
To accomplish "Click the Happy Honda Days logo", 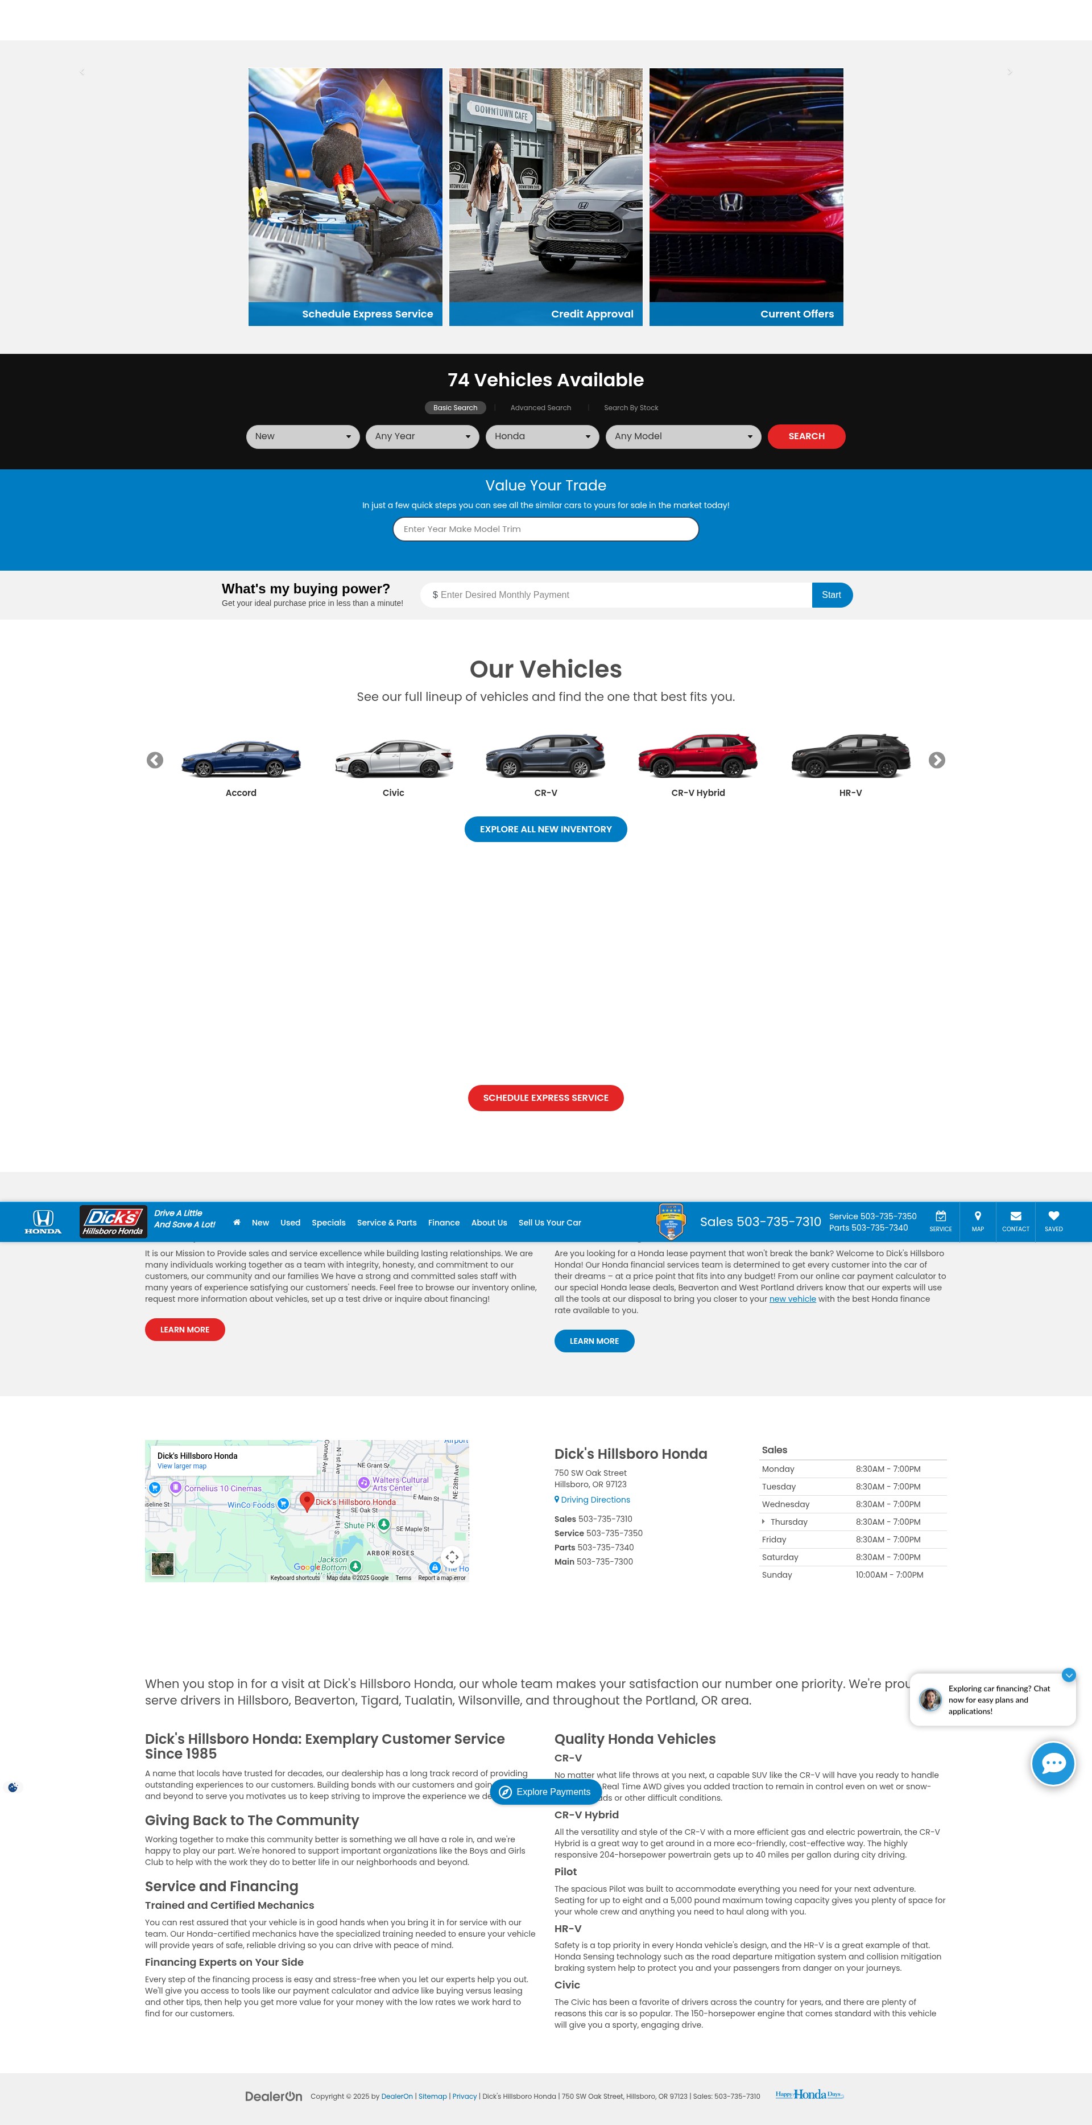I will 809,2094.
